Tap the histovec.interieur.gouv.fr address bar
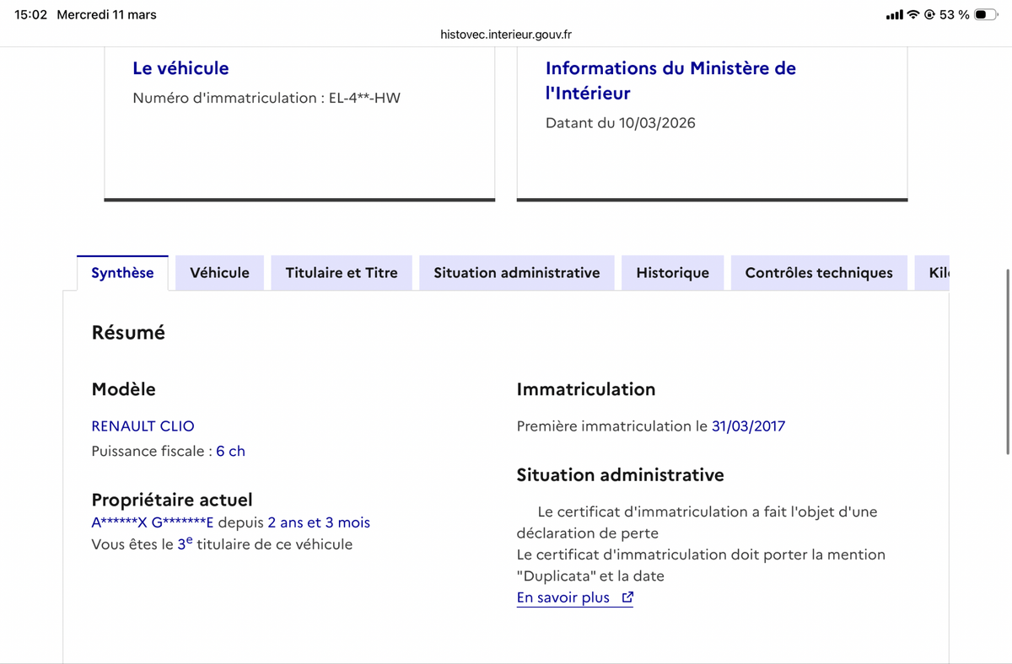This screenshot has width=1012, height=664. [x=505, y=35]
